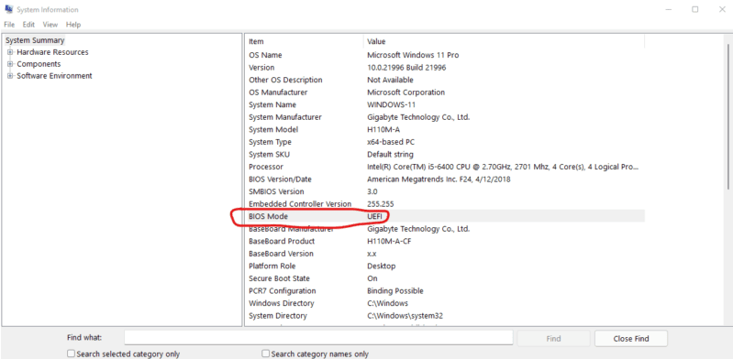
Task: Click the Item column header
Action: click(304, 41)
